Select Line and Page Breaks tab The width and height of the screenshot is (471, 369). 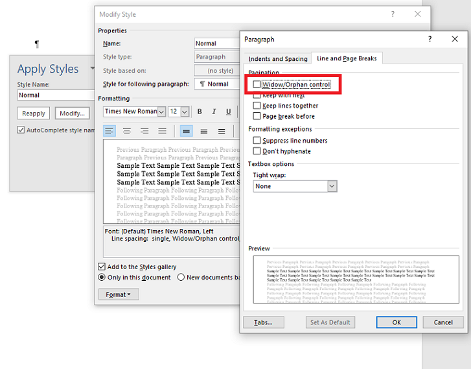point(347,58)
